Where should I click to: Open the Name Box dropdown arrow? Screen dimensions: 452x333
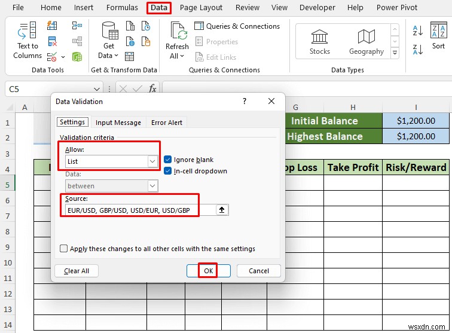point(97,89)
